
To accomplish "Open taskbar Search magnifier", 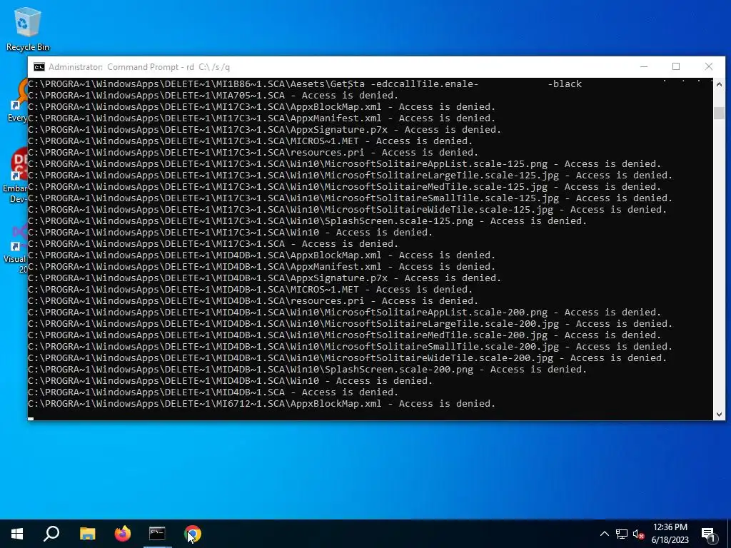I will 51,534.
